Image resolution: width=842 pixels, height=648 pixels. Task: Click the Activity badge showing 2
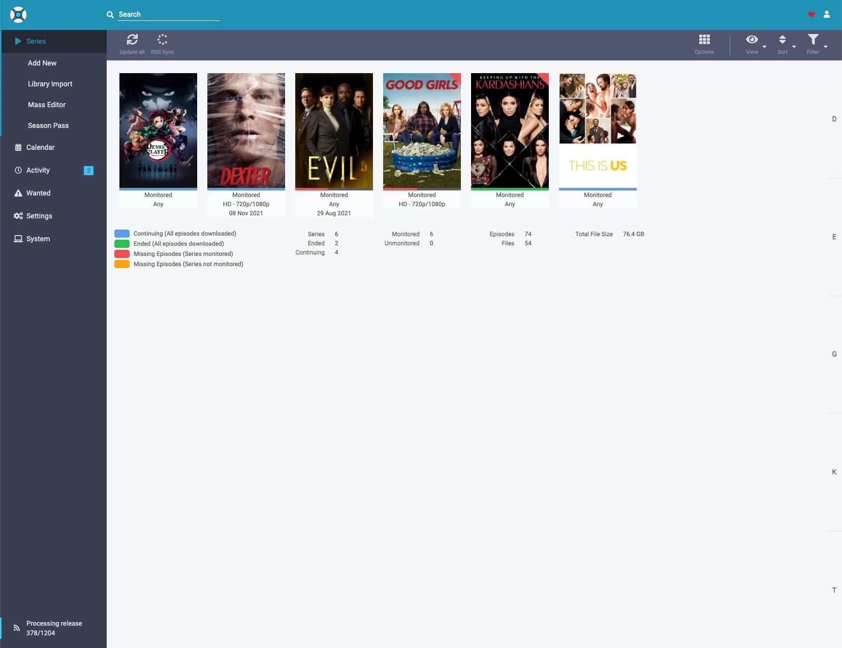coord(88,171)
